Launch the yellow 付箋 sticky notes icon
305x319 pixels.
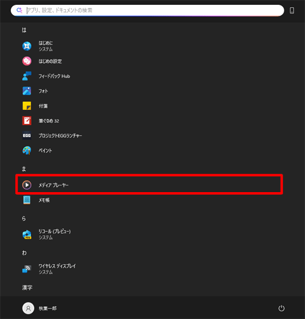(27, 106)
